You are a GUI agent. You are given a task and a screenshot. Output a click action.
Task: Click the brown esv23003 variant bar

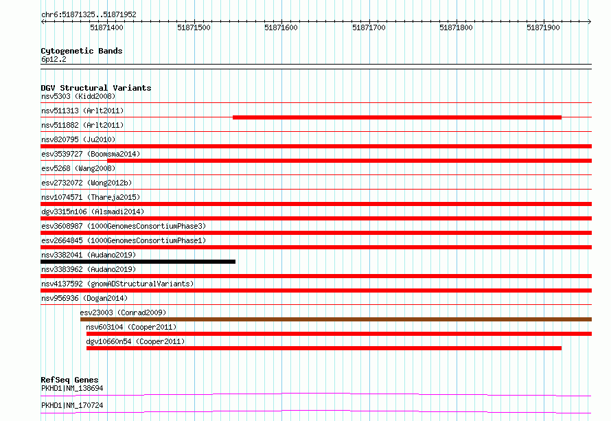click(x=336, y=319)
